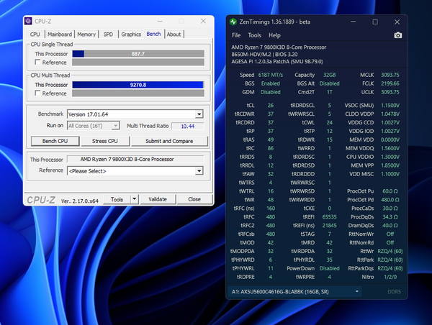Click the arrow next to Tools button
The height and width of the screenshot is (325, 432).
(x=135, y=199)
